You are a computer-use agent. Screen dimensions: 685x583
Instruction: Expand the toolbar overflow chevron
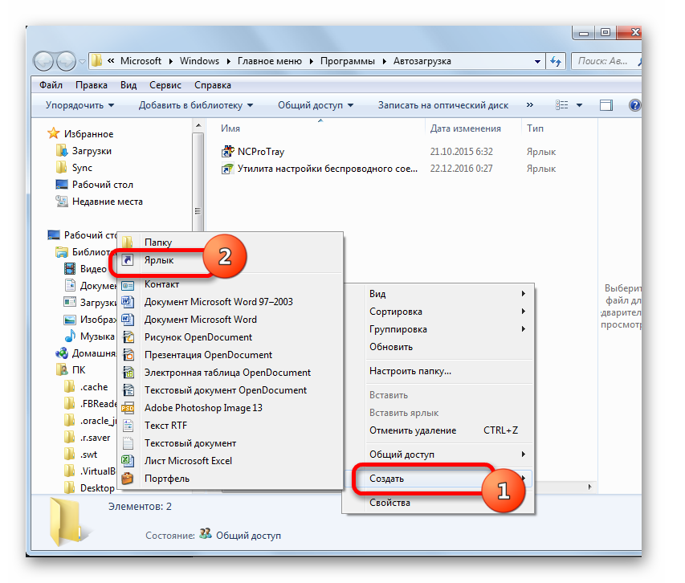[529, 105]
